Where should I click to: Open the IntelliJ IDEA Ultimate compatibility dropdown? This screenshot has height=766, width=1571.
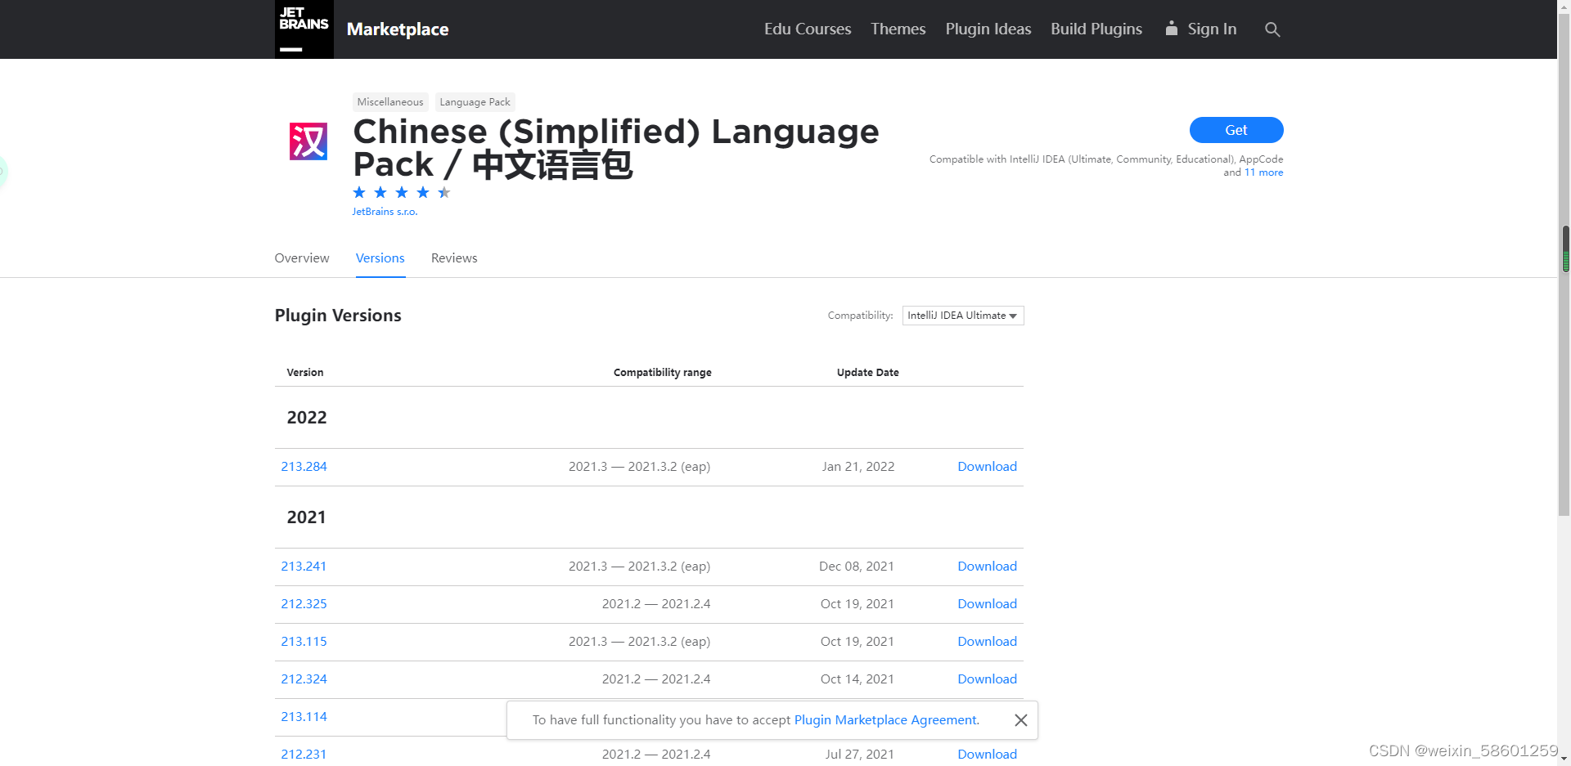point(963,316)
